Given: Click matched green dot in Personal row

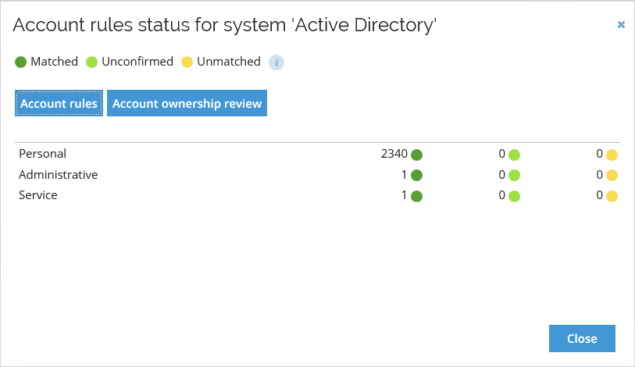Looking at the screenshot, I should pyautogui.click(x=417, y=155).
